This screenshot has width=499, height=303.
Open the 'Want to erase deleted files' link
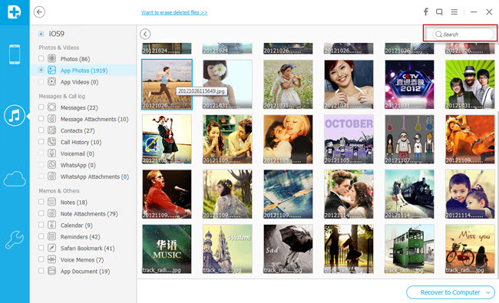point(174,12)
